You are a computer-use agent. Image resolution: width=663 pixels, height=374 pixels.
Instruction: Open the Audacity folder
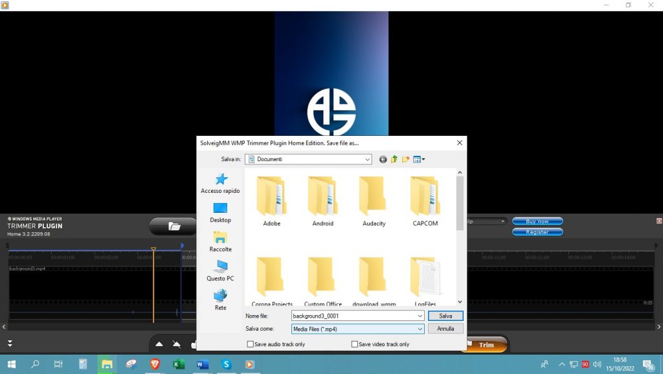tap(374, 201)
